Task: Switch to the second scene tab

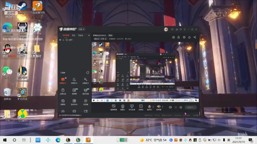Action: pos(74,35)
